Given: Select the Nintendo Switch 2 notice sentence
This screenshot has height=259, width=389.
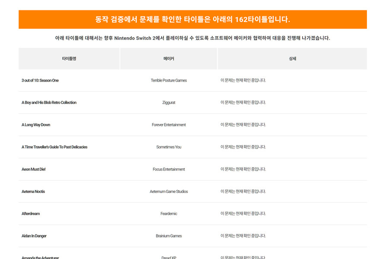Looking at the screenshot, I should click(192, 38).
